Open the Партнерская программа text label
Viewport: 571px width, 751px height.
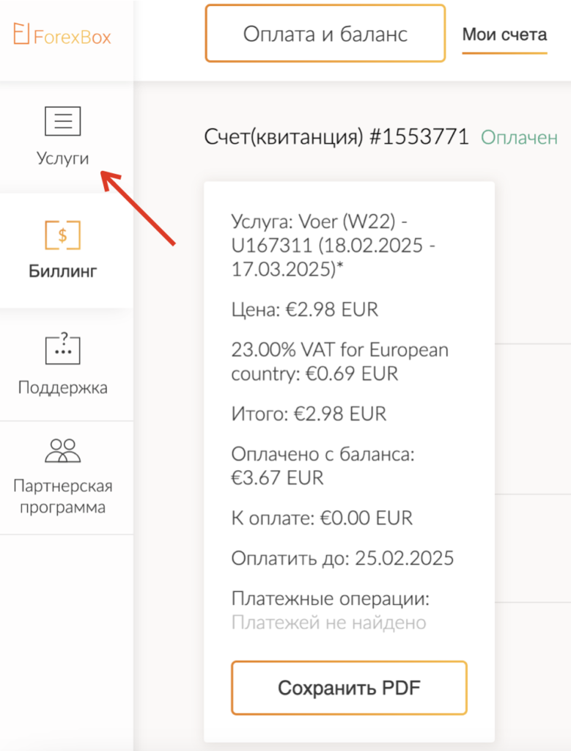62,497
